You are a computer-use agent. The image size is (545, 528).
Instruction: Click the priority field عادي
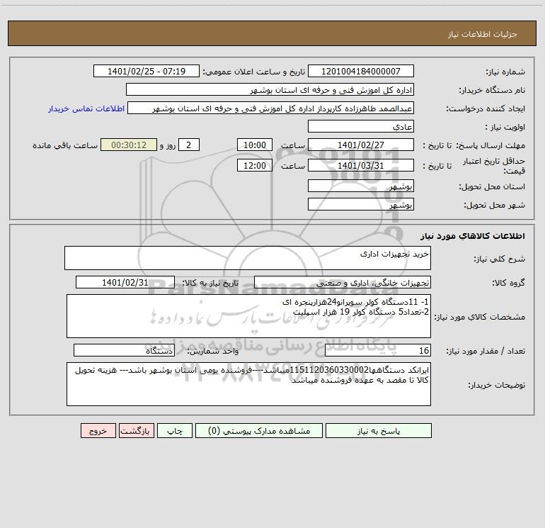click(x=361, y=126)
